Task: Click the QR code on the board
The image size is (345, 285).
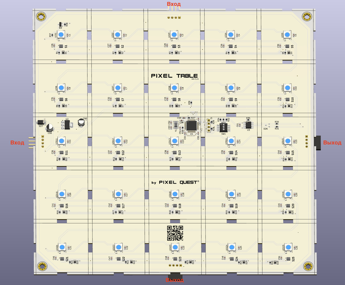Action: tap(174, 232)
